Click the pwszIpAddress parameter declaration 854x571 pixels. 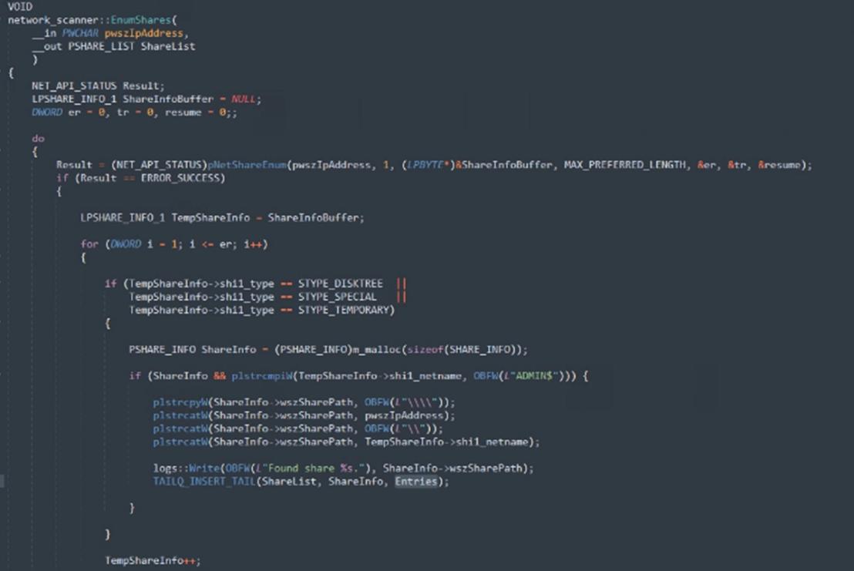(x=144, y=33)
